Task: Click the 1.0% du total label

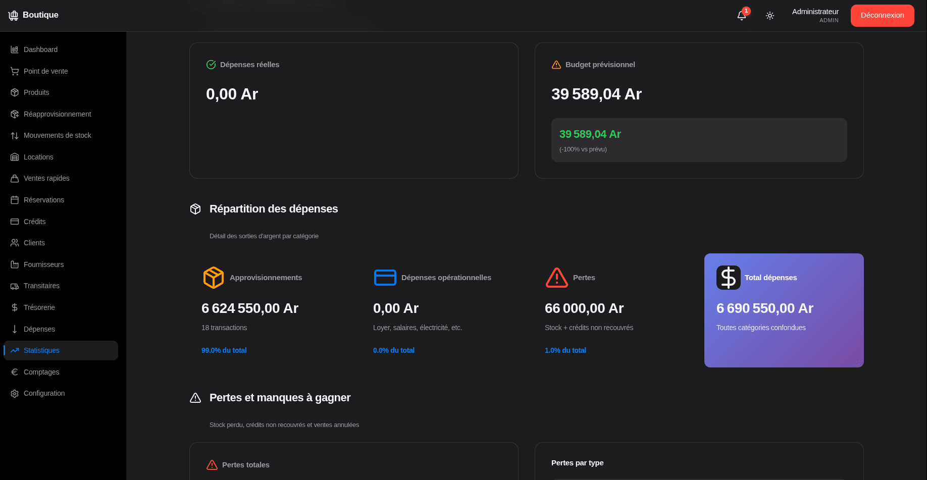Action: [x=565, y=350]
